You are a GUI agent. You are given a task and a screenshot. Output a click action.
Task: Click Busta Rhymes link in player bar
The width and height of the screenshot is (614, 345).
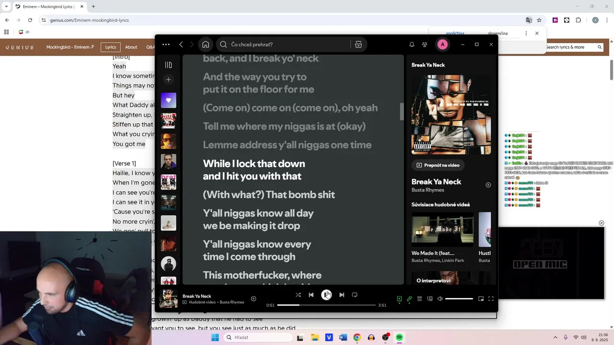point(232,302)
